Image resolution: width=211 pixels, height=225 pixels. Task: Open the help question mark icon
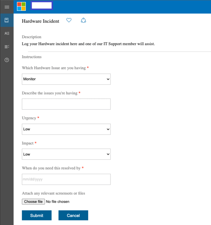pyautogui.click(x=7, y=60)
